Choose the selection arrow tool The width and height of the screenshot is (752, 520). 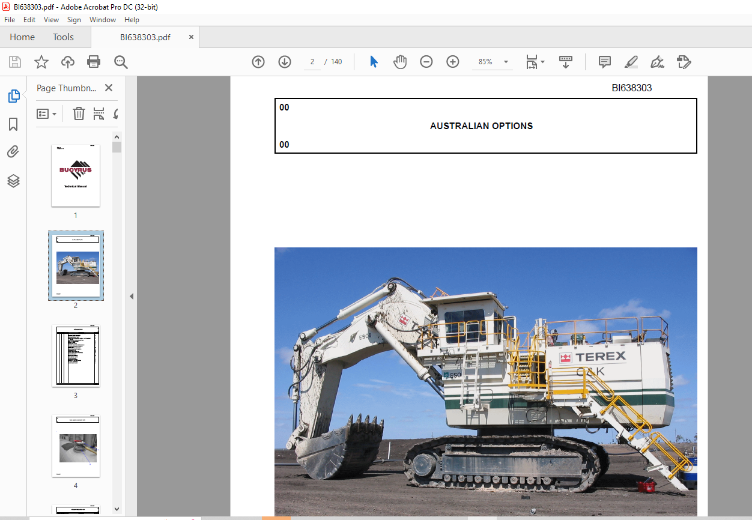[x=374, y=62]
